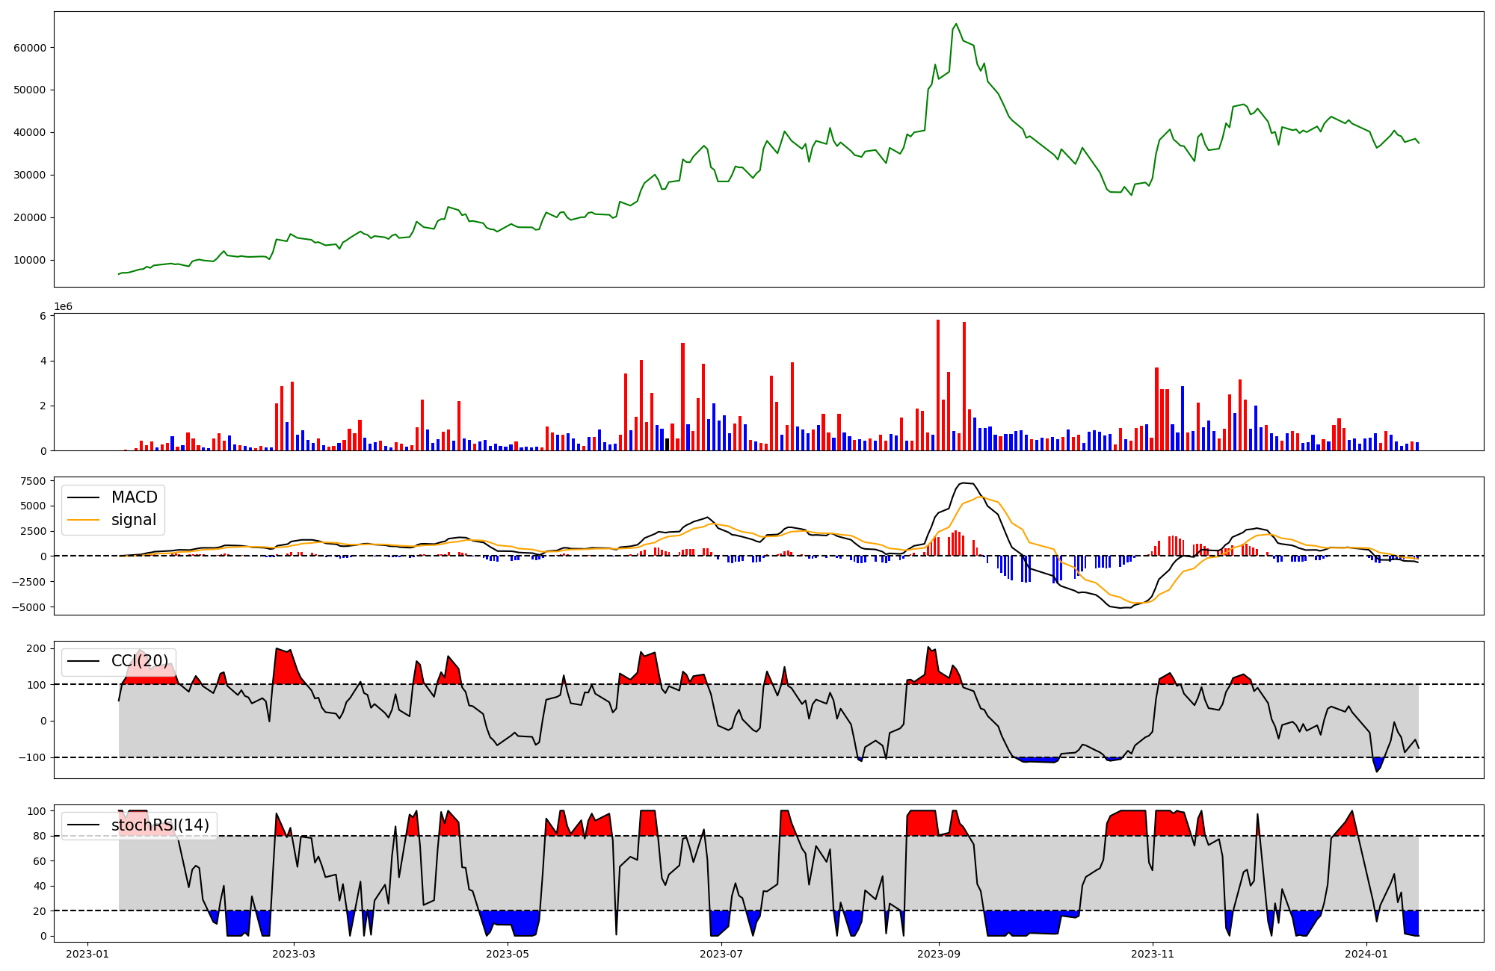Click the highest peak of green price line
The width and height of the screenshot is (1495, 971).
(956, 24)
